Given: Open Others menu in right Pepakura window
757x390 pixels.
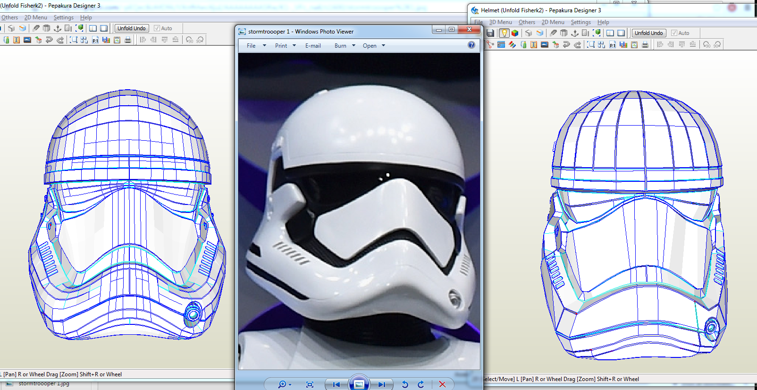Looking at the screenshot, I should pyautogui.click(x=527, y=22).
